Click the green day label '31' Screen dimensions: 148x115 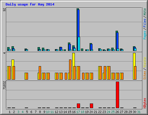(x=139, y=112)
